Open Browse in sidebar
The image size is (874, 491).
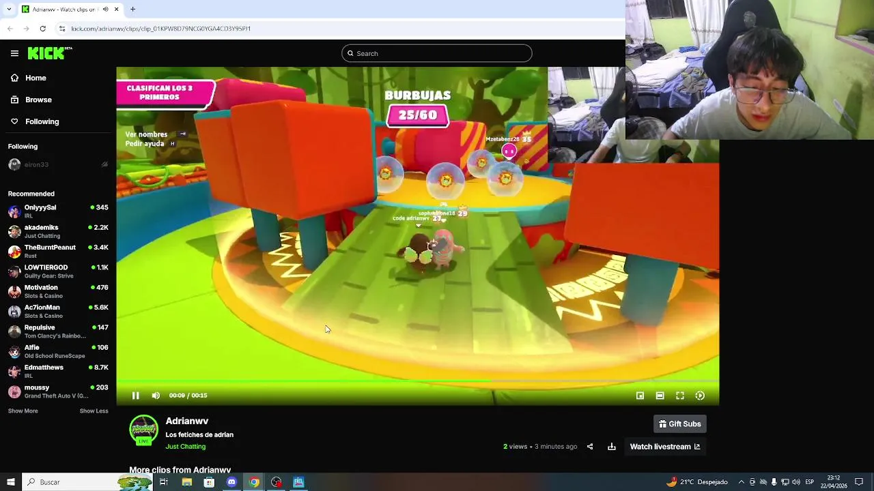[31, 100]
